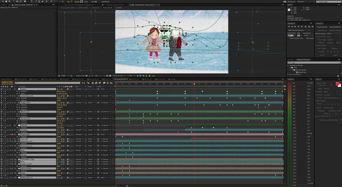The width and height of the screenshot is (342, 187).
Task: Open the Graph Editor
Action: (x=111, y=83)
